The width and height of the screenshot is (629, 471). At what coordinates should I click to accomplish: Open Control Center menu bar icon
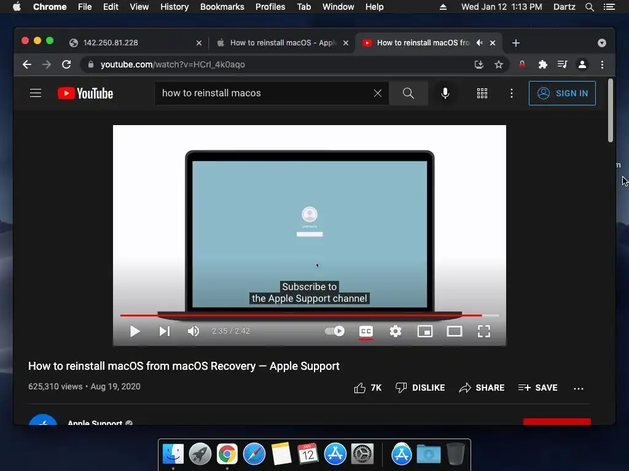pyautogui.click(x=609, y=7)
